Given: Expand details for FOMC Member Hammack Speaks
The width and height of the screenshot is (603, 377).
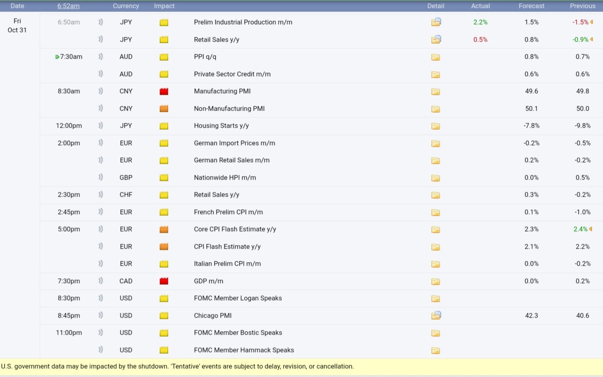Looking at the screenshot, I should click(x=436, y=350).
